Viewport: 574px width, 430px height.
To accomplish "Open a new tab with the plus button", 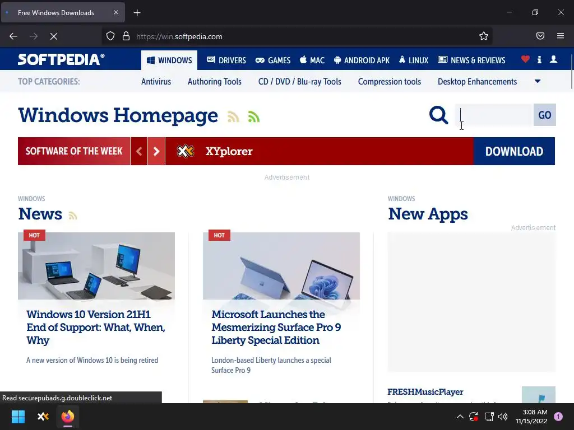I will (x=137, y=13).
